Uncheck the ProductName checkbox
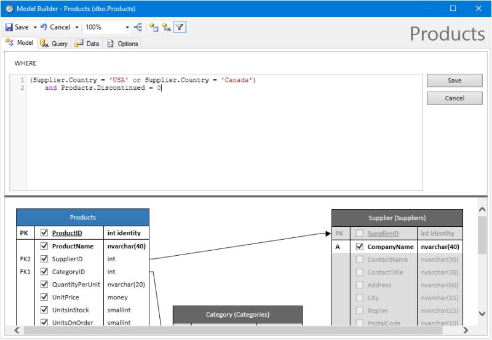 (44, 246)
